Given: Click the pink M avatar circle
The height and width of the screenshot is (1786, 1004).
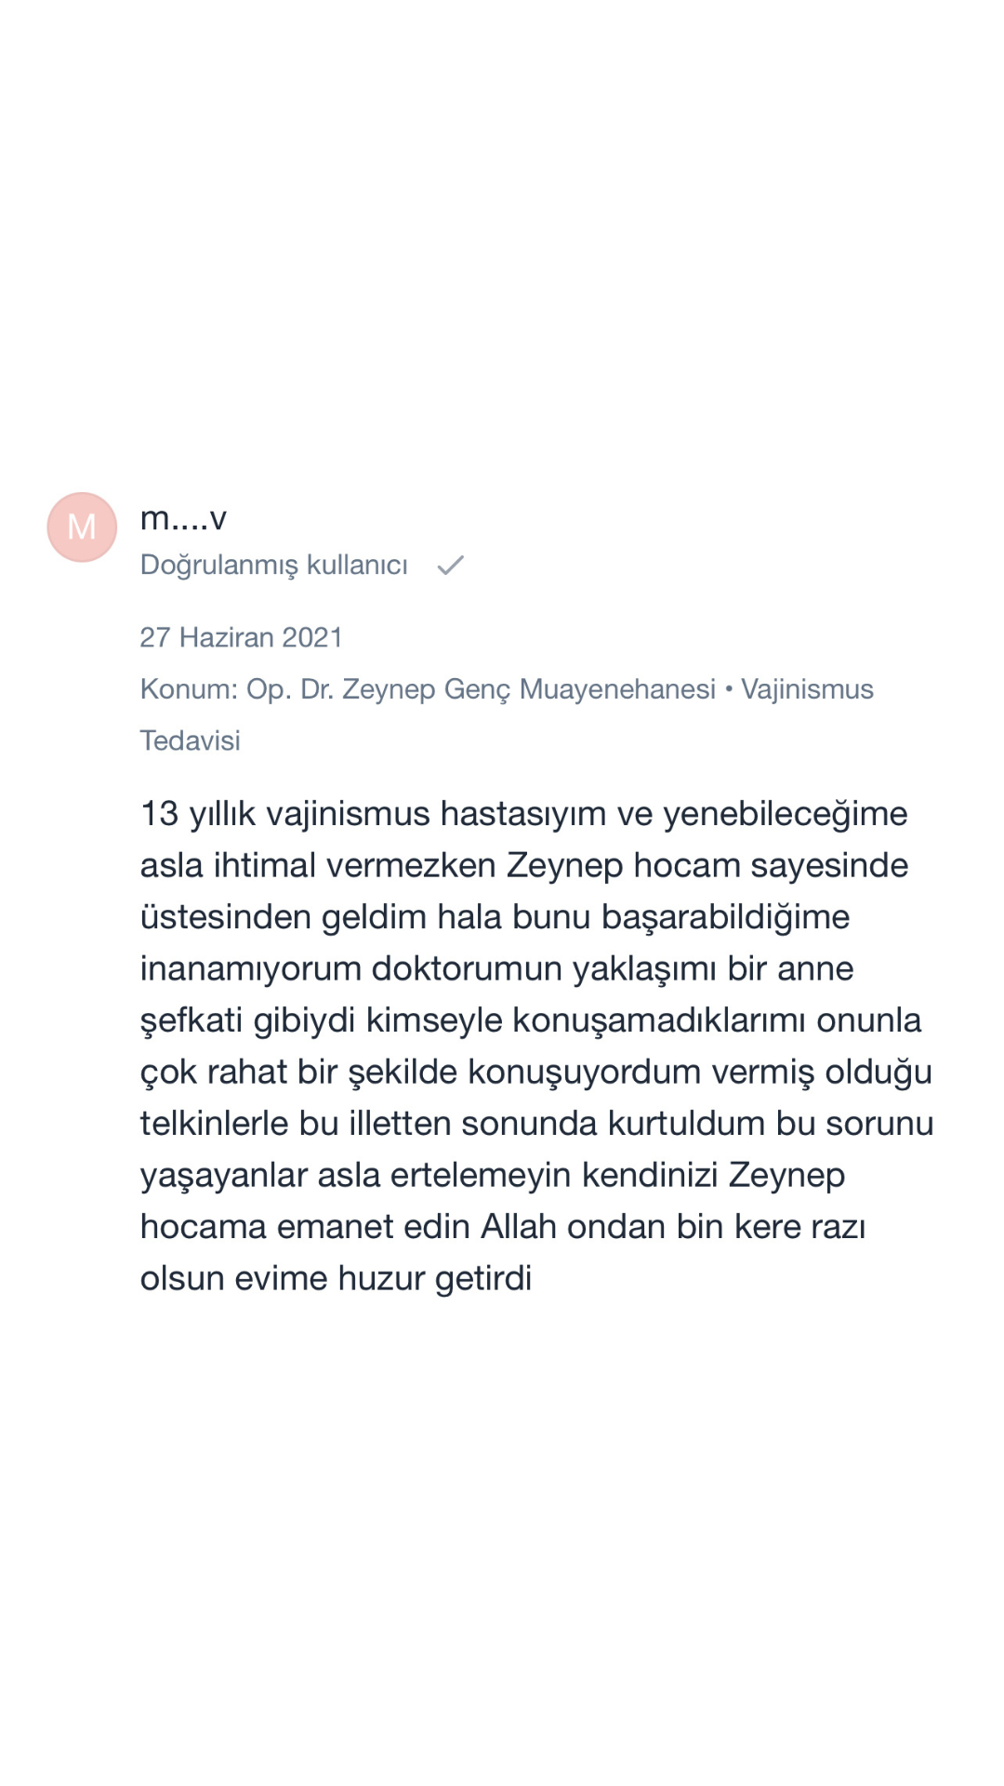Looking at the screenshot, I should click(x=82, y=527).
